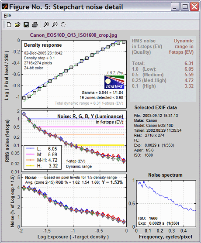
Task: Click the 'Log ( Pixel level / 255 )' axis label
Action: (7, 75)
